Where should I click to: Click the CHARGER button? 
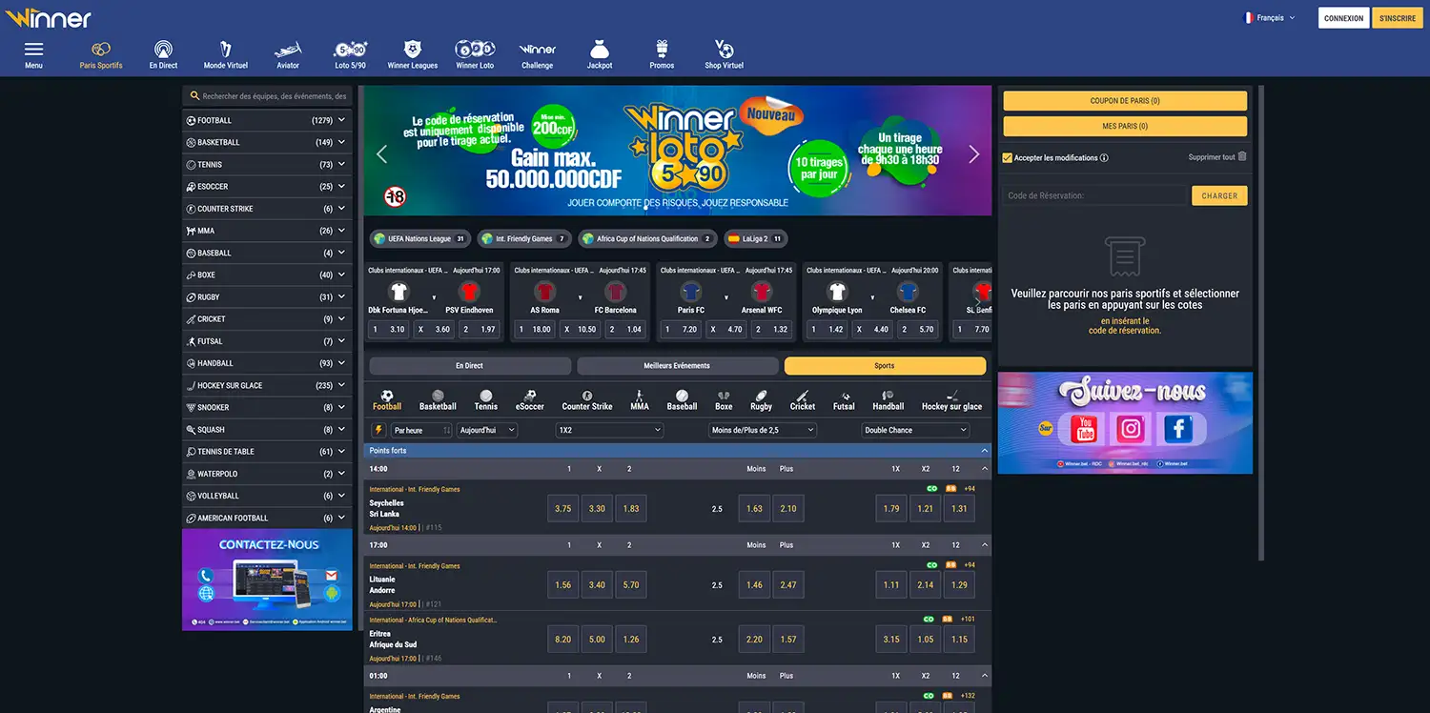click(x=1219, y=195)
